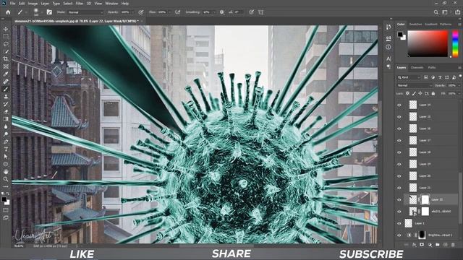Open the brush preset picker dropdown
Screen dimensions: 463x260
tap(42, 12)
